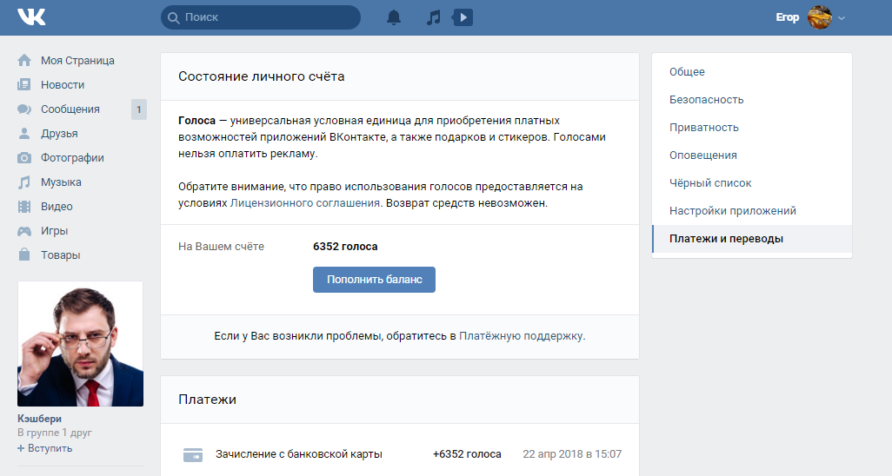
Task: Select the Оповещения settings tab
Action: pos(752,155)
